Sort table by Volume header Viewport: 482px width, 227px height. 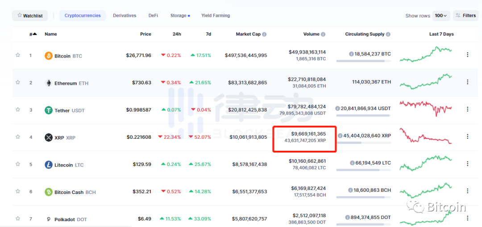click(311, 34)
